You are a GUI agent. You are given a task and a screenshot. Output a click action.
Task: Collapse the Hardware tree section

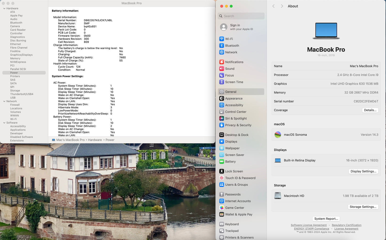pyautogui.click(x=4, y=9)
